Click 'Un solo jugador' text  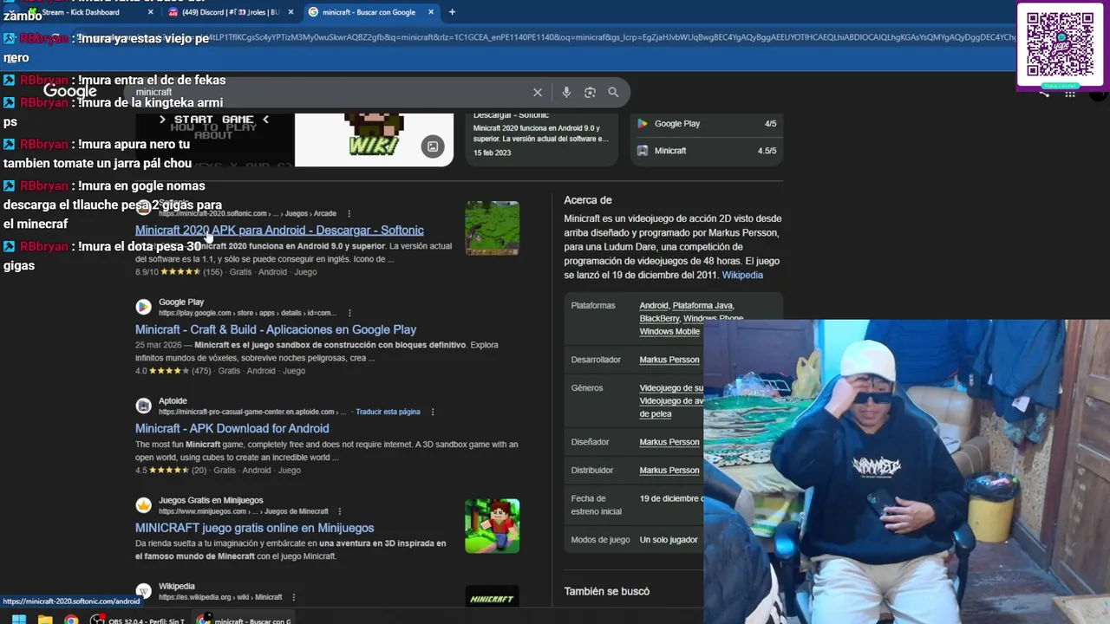click(669, 539)
